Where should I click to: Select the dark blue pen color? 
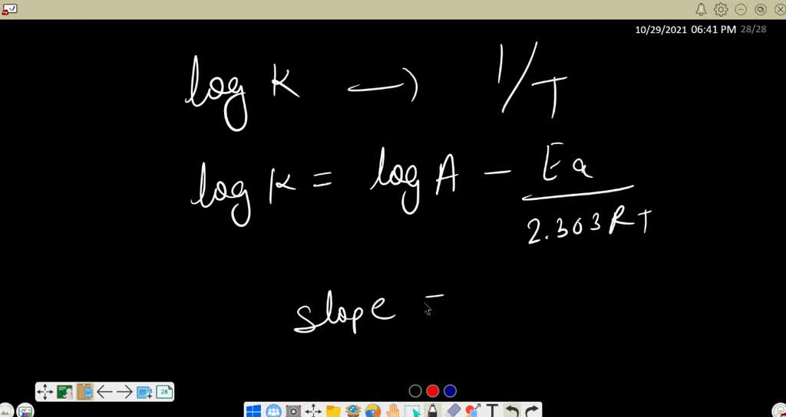pyautogui.click(x=450, y=391)
